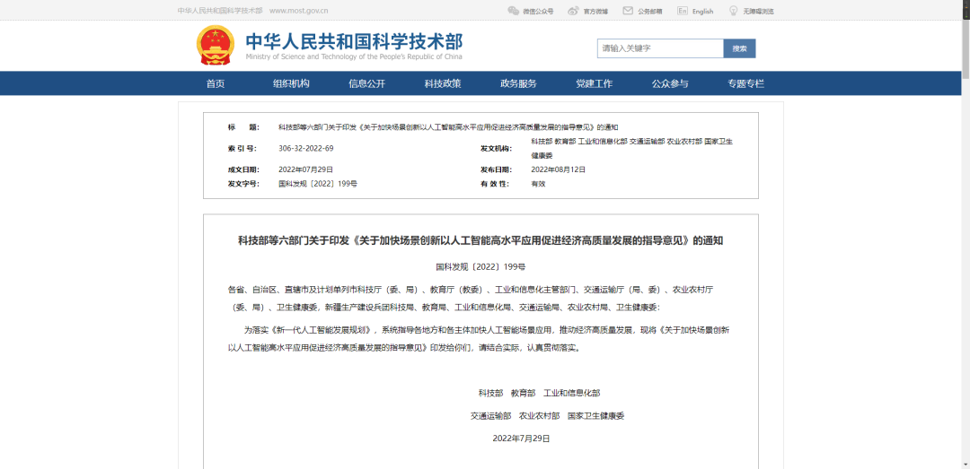Image resolution: width=970 pixels, height=469 pixels.
Task: Click the 成文日期 value 2022年07月29日
Action: click(x=305, y=169)
